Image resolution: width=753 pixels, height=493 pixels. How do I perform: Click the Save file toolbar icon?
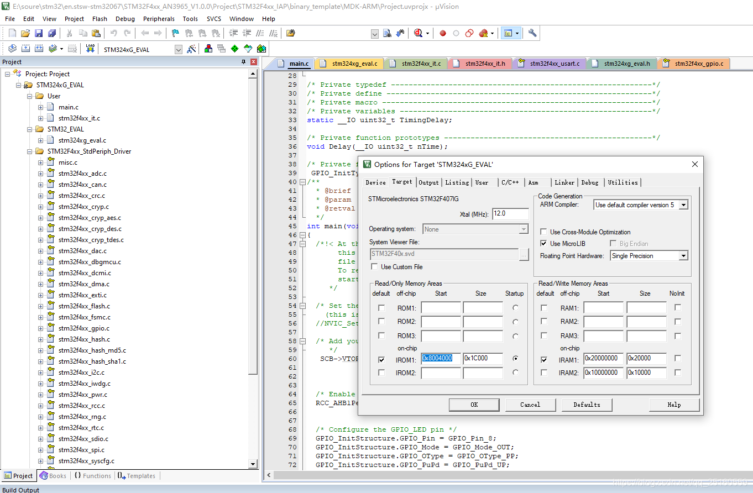point(39,33)
